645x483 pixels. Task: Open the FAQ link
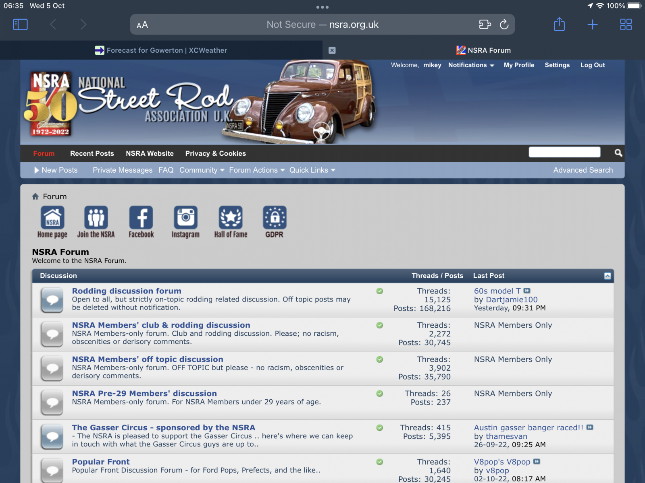pyautogui.click(x=166, y=170)
